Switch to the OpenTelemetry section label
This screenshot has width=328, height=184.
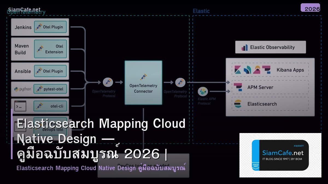tap(26, 12)
